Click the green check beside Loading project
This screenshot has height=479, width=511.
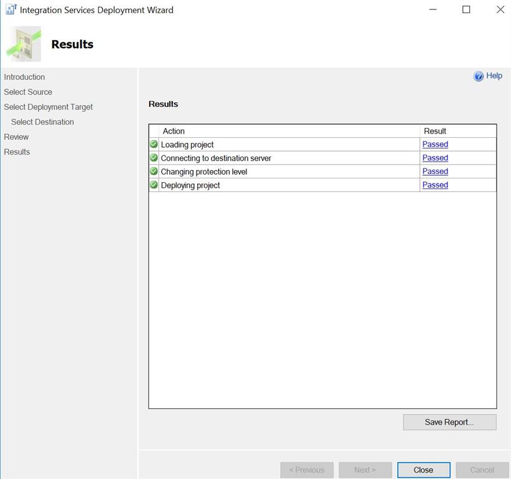[x=153, y=144]
